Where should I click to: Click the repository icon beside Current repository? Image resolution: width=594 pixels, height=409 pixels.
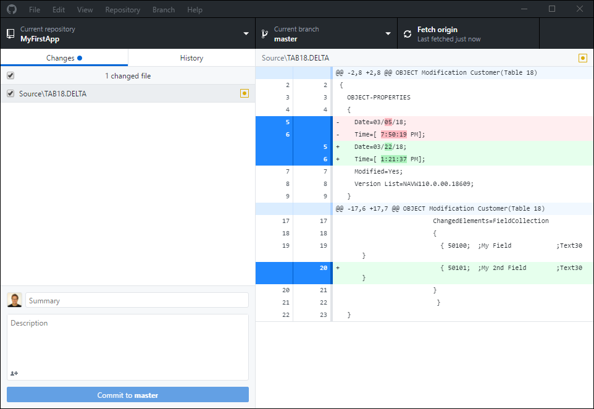point(10,34)
